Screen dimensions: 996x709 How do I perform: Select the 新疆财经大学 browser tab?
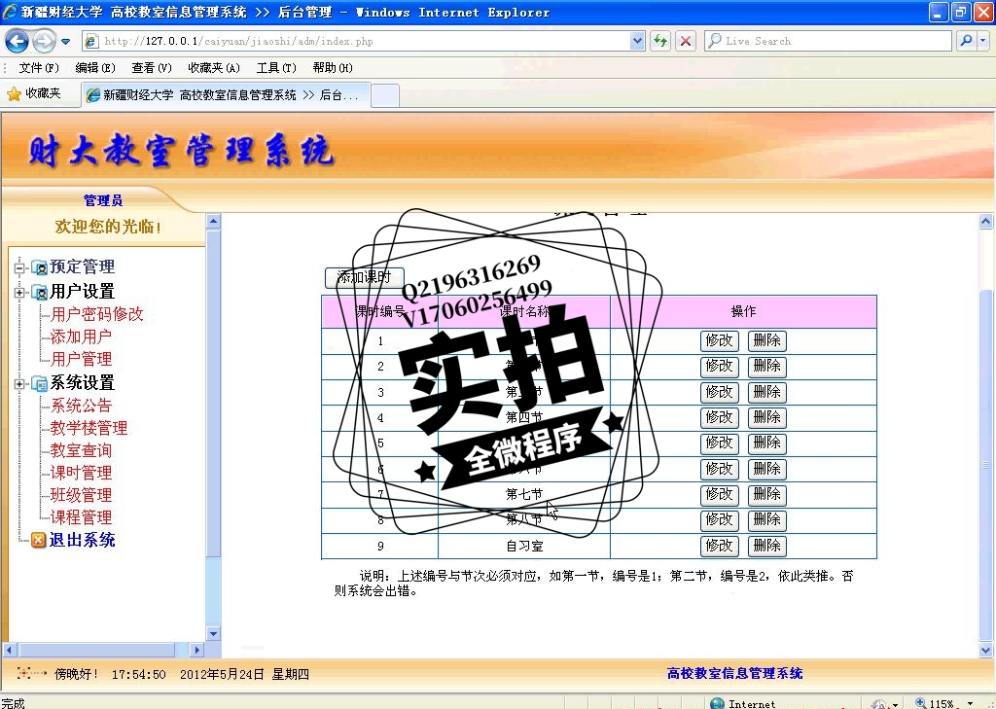point(226,95)
